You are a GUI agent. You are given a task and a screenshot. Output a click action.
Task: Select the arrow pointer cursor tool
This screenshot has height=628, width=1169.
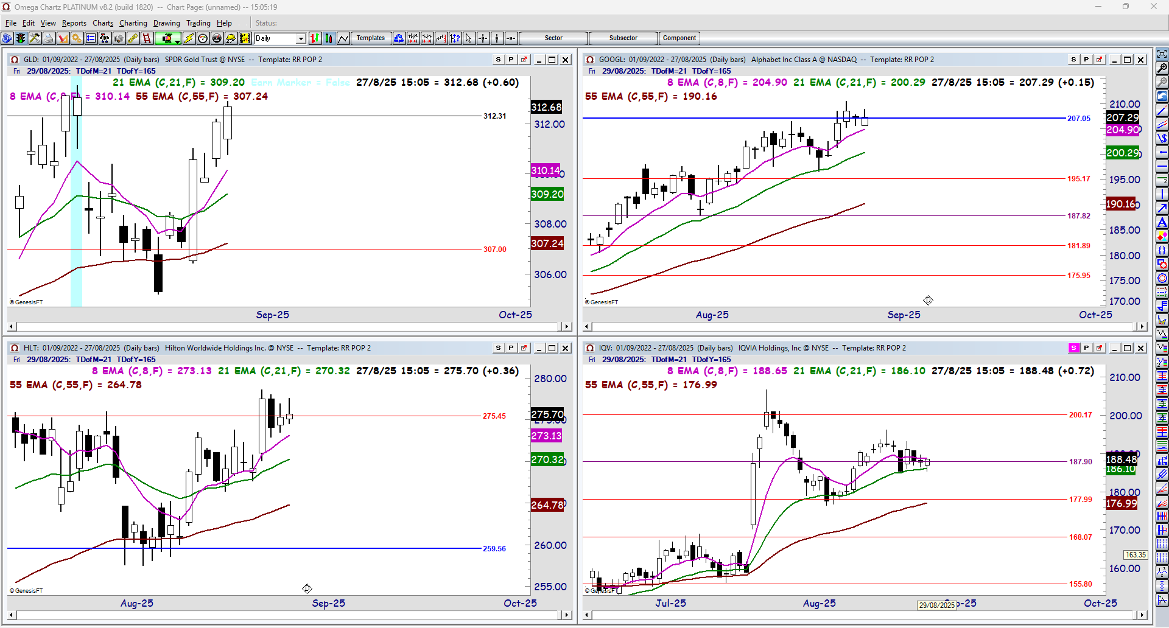pyautogui.click(x=468, y=38)
